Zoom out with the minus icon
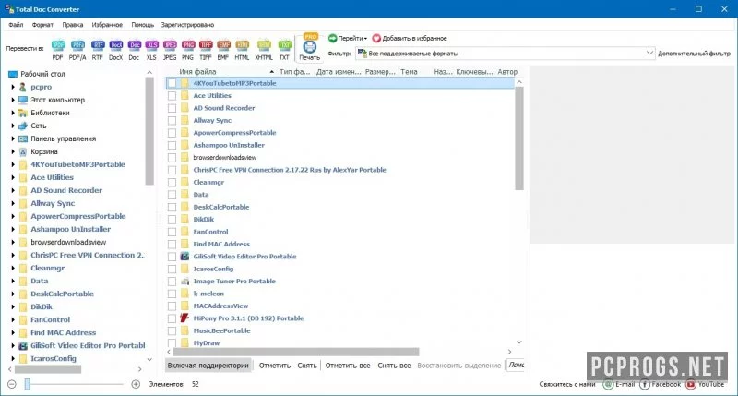Viewport: 738px width, 396px height. coord(12,384)
